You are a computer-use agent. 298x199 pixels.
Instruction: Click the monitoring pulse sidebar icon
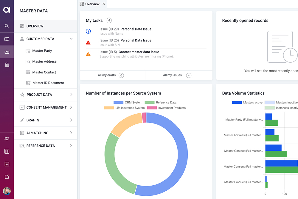7,164
